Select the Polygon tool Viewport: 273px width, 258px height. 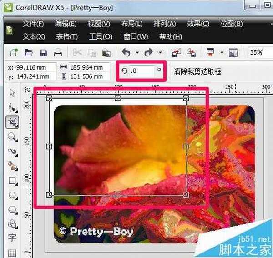coord(12,209)
